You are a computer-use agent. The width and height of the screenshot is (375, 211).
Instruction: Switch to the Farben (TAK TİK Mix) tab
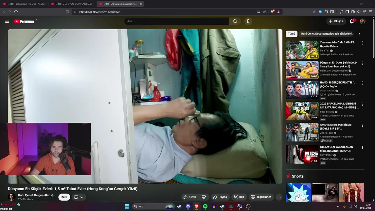(x=24, y=4)
